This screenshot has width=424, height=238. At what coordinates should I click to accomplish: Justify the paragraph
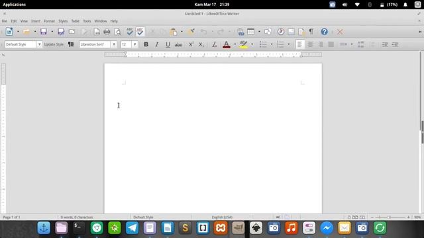pyautogui.click(x=331, y=44)
